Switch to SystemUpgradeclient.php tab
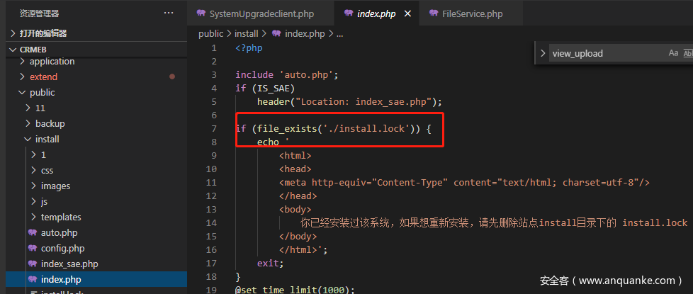This screenshot has height=294, width=693. [x=261, y=13]
